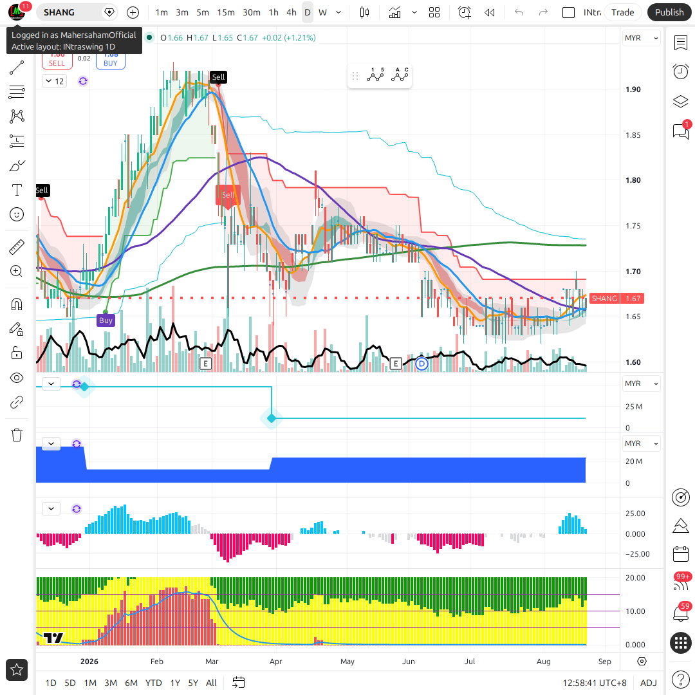695x695 pixels.
Task: Click the dividend D marker on chart
Action: [x=422, y=364]
